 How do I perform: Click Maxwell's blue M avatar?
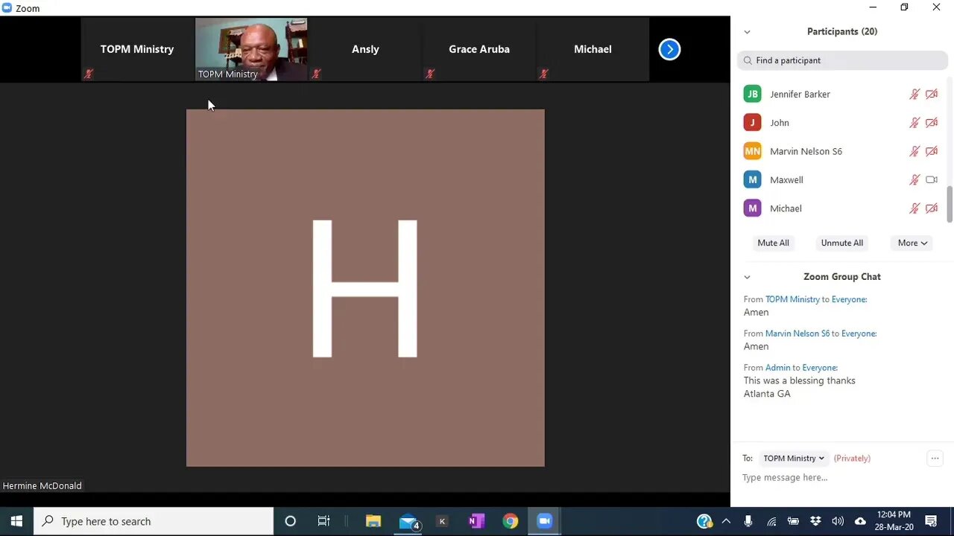(753, 179)
